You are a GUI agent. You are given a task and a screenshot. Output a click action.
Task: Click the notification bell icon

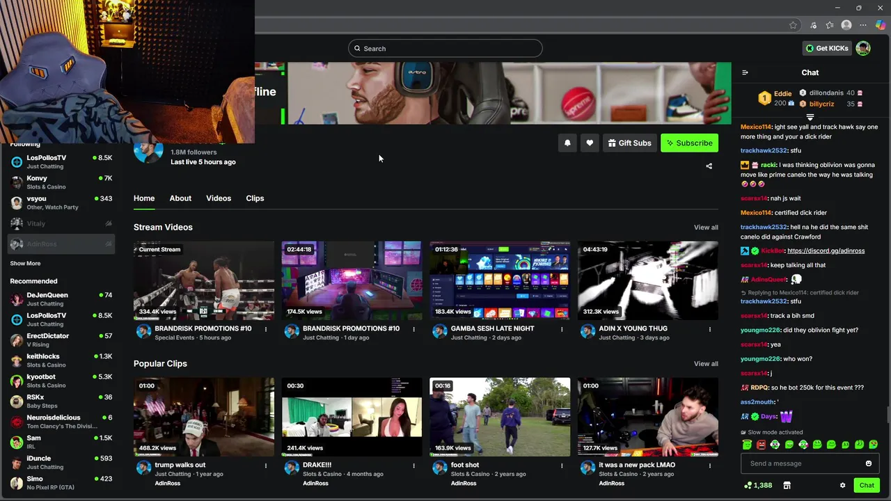click(x=567, y=143)
